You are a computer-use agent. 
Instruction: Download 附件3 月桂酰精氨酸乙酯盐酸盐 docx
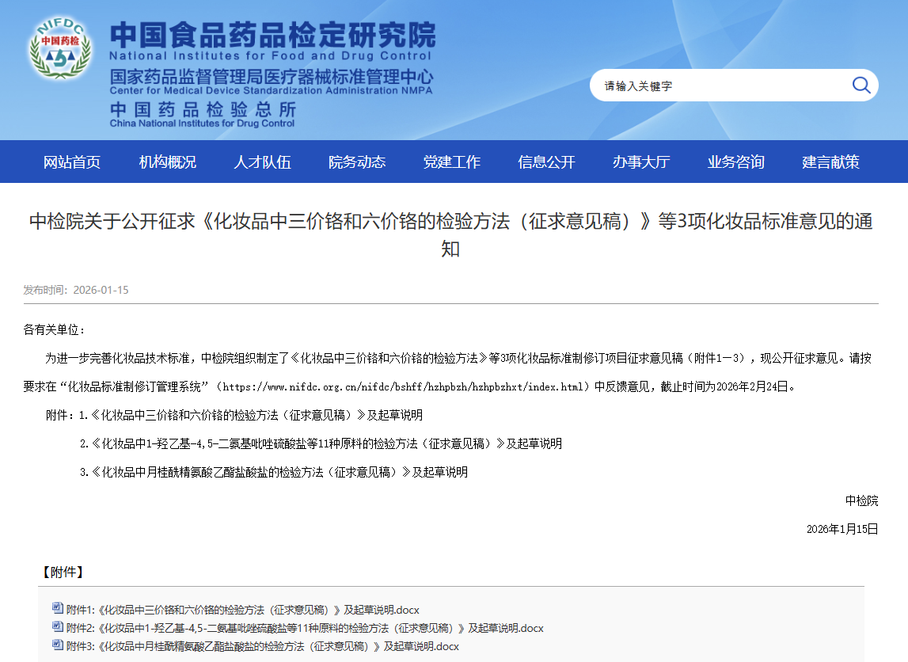point(262,646)
